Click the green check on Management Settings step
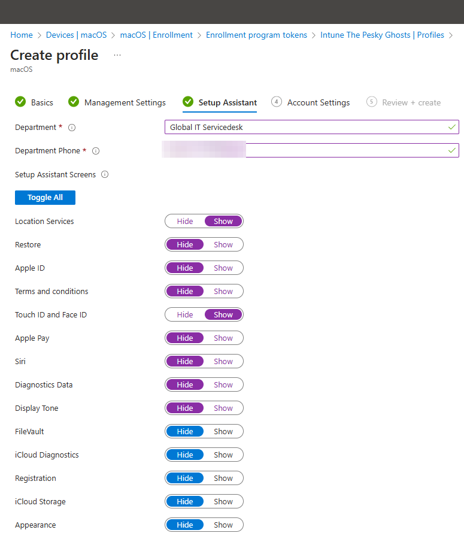Viewport: 464px width, 539px height. click(x=74, y=102)
